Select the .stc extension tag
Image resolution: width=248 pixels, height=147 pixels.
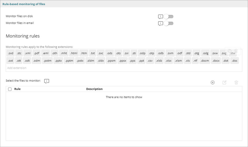[19, 53]
